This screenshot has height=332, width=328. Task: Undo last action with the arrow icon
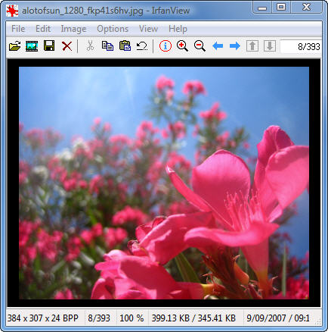point(142,46)
